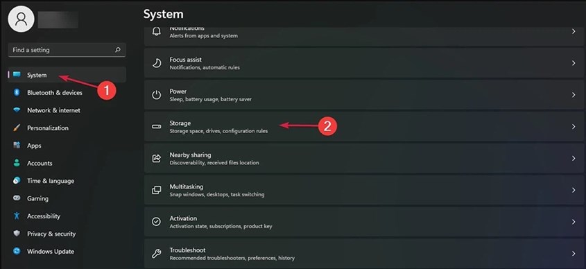Click the Notifications bell icon
The height and width of the screenshot is (269, 586).
[156, 31]
